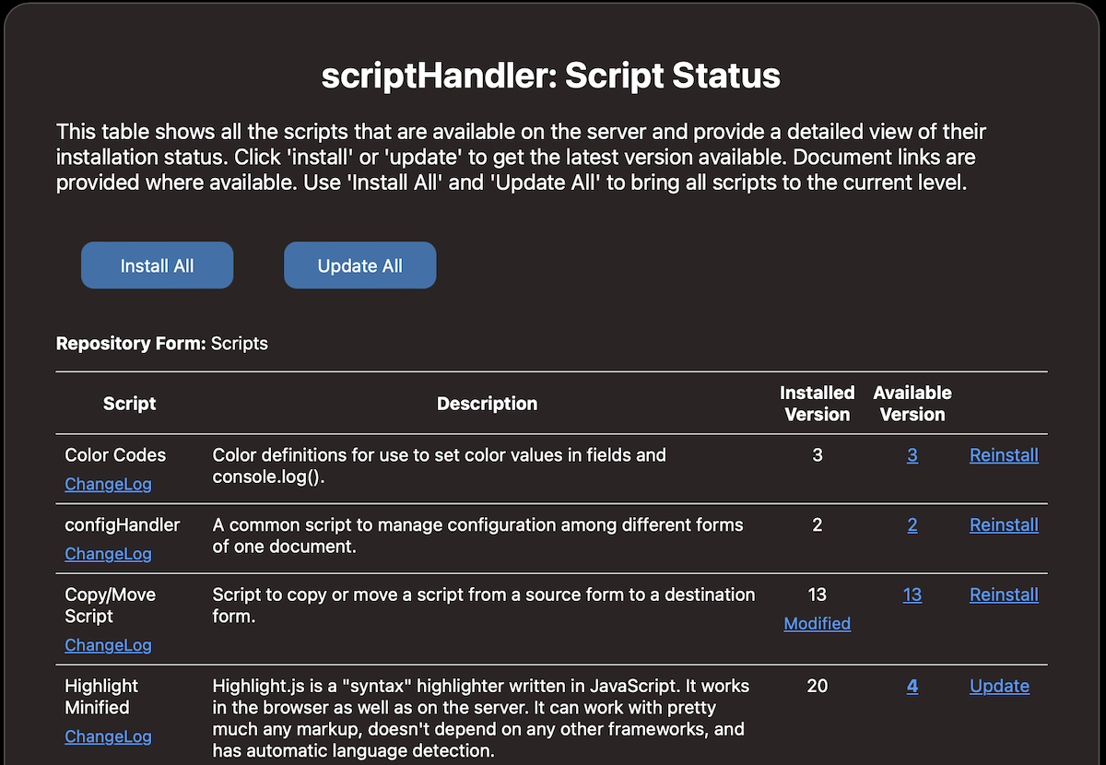1106x765 pixels.
Task: Open available version 3 of Color Codes
Action: pyautogui.click(x=912, y=455)
